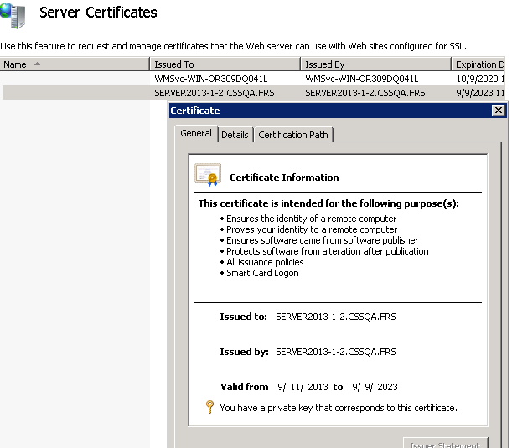Sort the list by the Name column
The height and width of the screenshot is (448, 512).
tap(15, 64)
